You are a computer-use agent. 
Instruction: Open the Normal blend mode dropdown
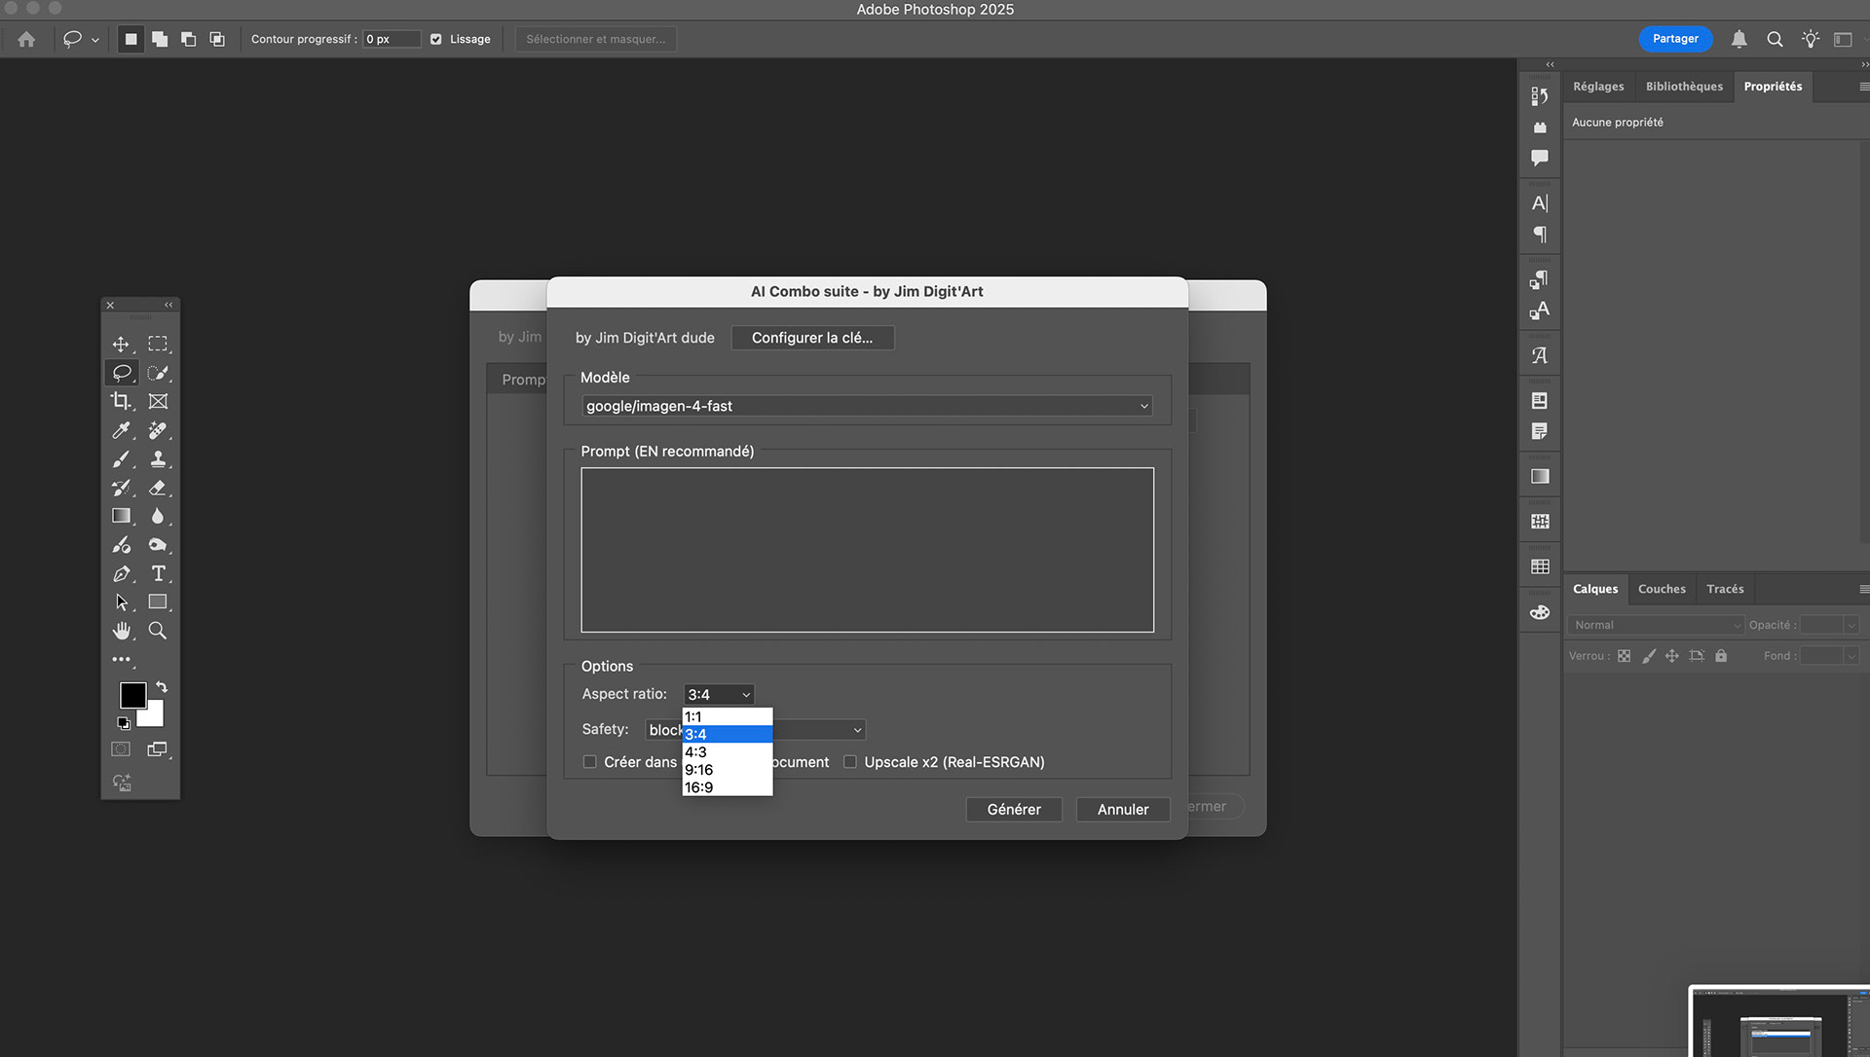click(1655, 625)
